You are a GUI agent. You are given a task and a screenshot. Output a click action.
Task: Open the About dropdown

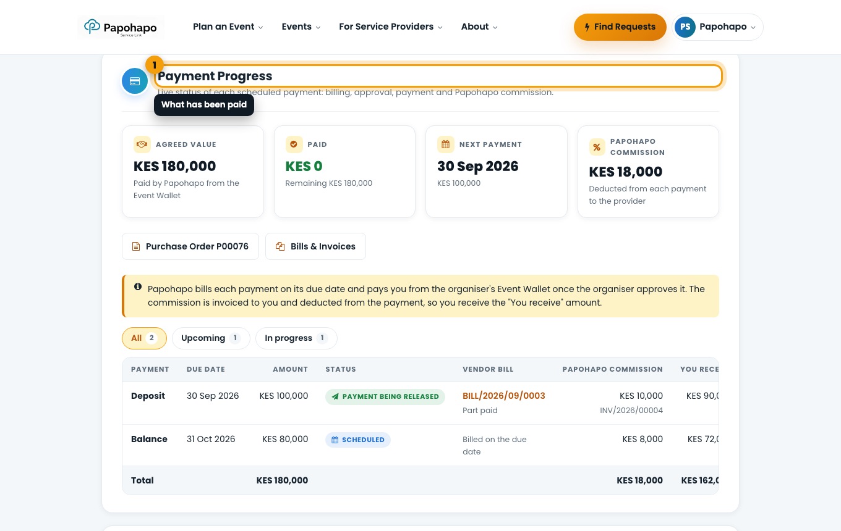pyautogui.click(x=479, y=27)
